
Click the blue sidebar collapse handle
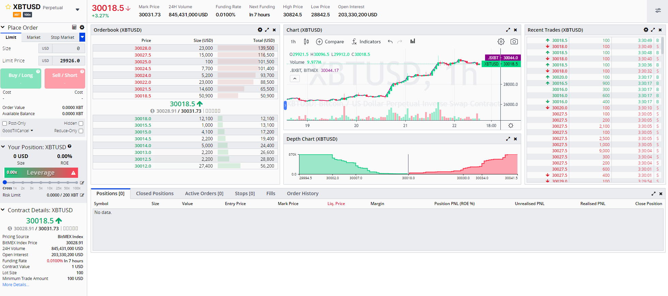click(x=285, y=106)
